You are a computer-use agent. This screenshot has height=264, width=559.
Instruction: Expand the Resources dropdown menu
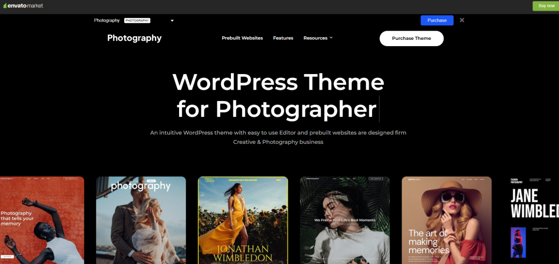tap(315, 38)
